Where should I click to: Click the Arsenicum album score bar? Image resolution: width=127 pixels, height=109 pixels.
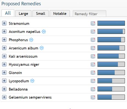point(111,48)
